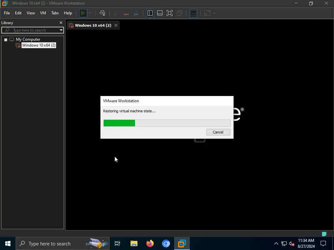Collapse the My Computer tree node
The height and width of the screenshot is (250, 334).
pos(6,40)
